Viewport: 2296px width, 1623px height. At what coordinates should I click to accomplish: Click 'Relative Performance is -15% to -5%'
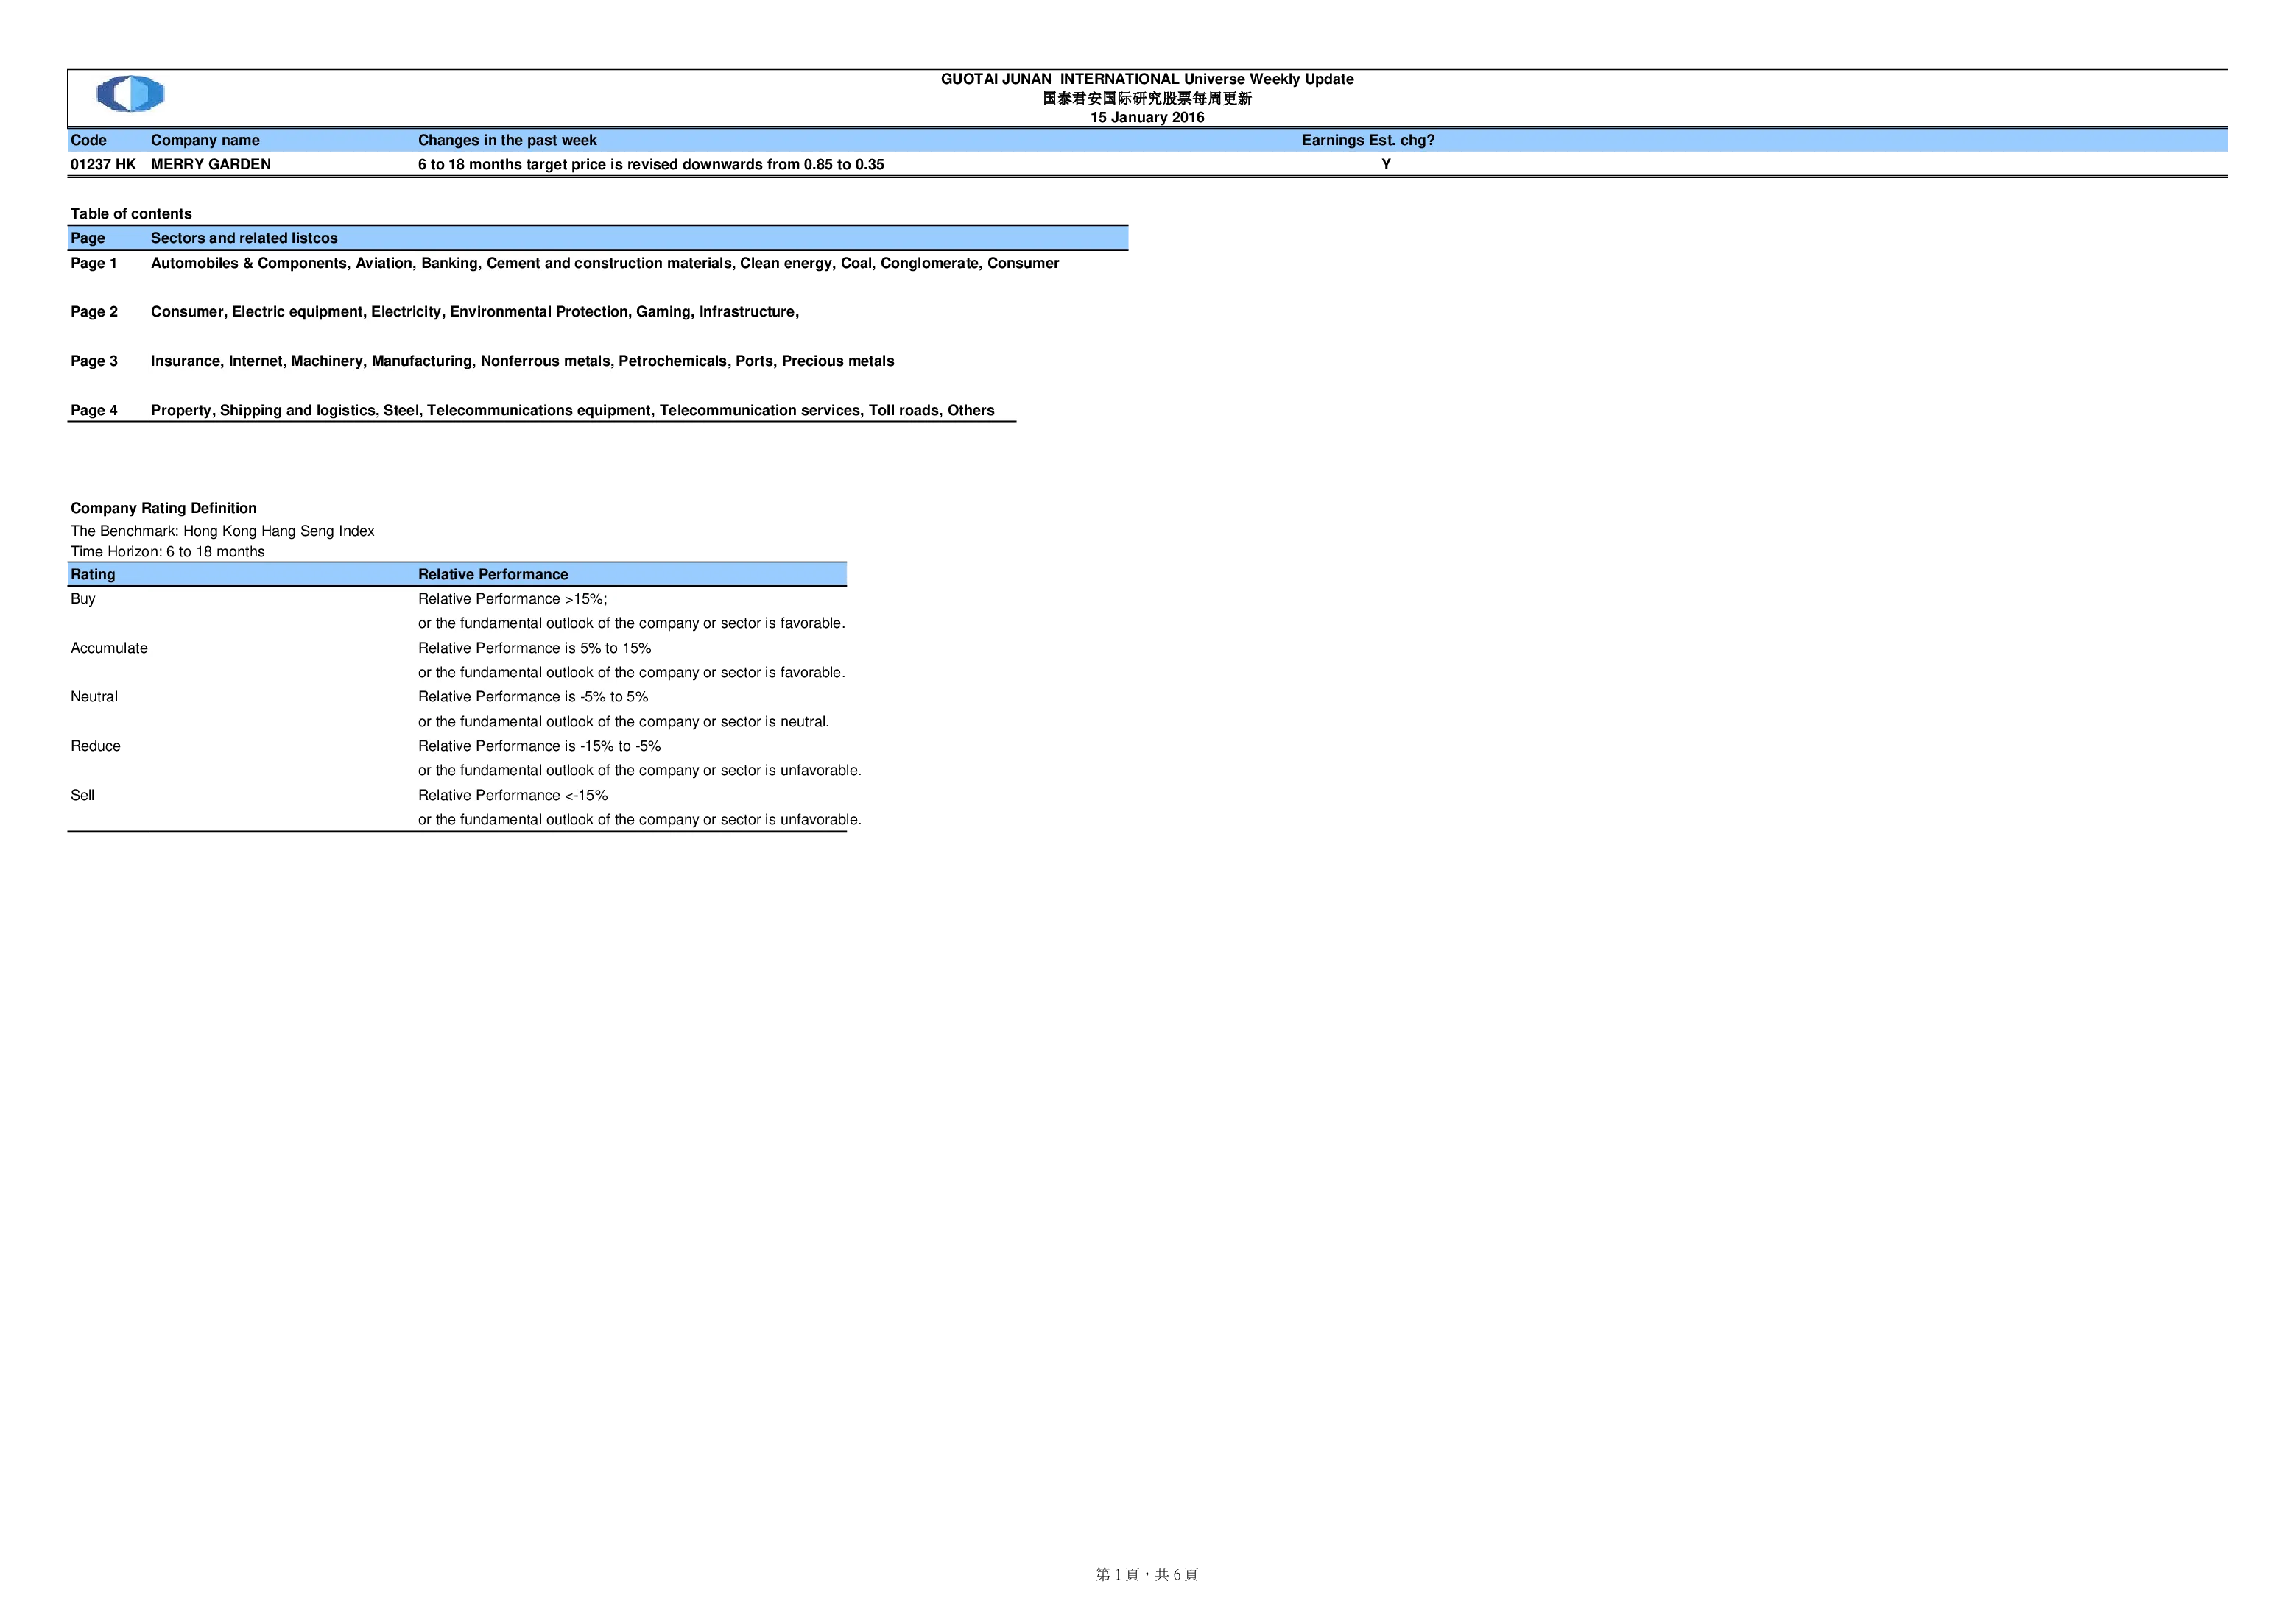539,746
